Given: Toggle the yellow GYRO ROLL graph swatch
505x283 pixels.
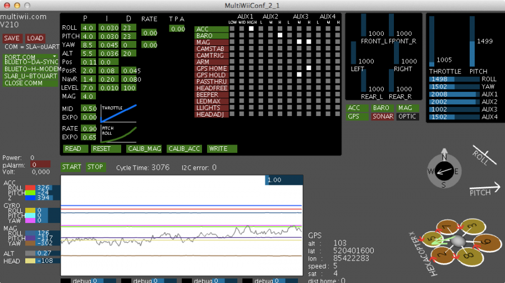Looking at the screenshot, I should tap(30, 211).
